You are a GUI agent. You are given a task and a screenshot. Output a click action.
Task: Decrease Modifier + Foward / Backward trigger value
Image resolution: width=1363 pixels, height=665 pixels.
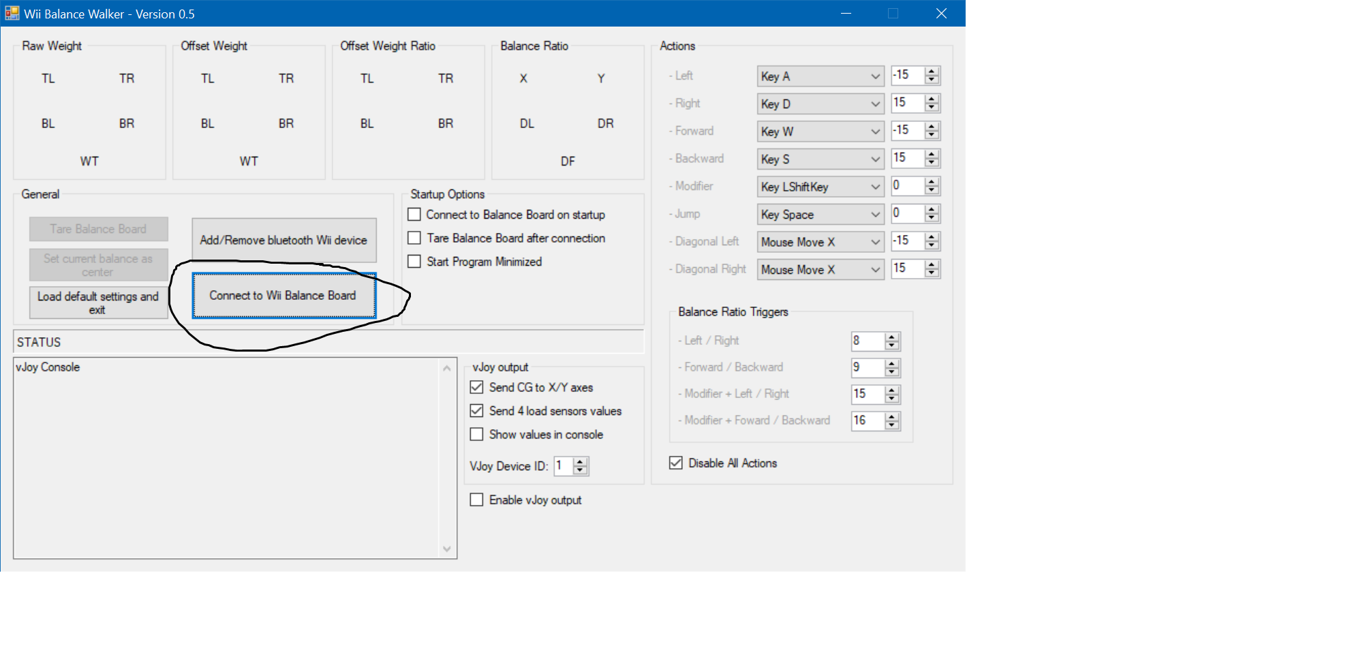pos(892,425)
